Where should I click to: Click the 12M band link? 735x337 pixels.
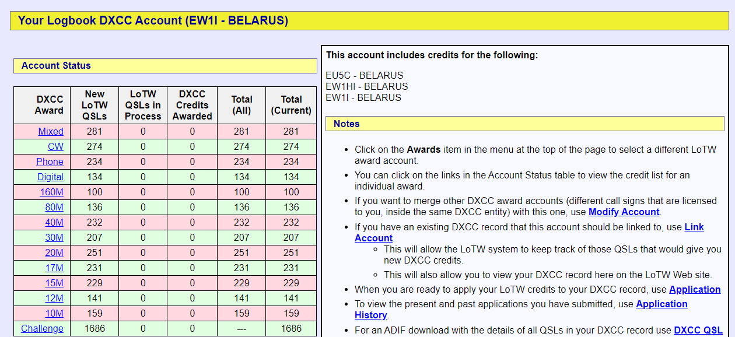[x=54, y=299]
